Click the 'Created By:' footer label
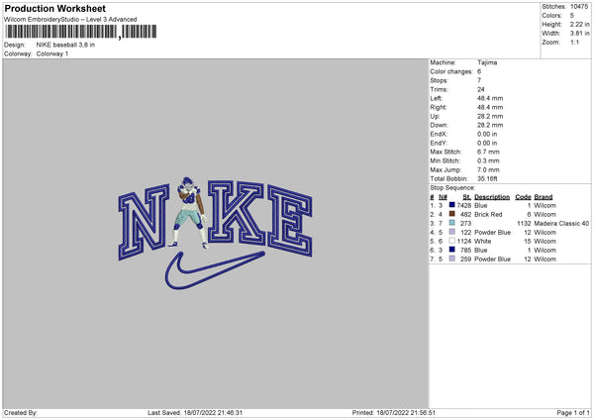The image size is (594, 420). pyautogui.click(x=21, y=413)
